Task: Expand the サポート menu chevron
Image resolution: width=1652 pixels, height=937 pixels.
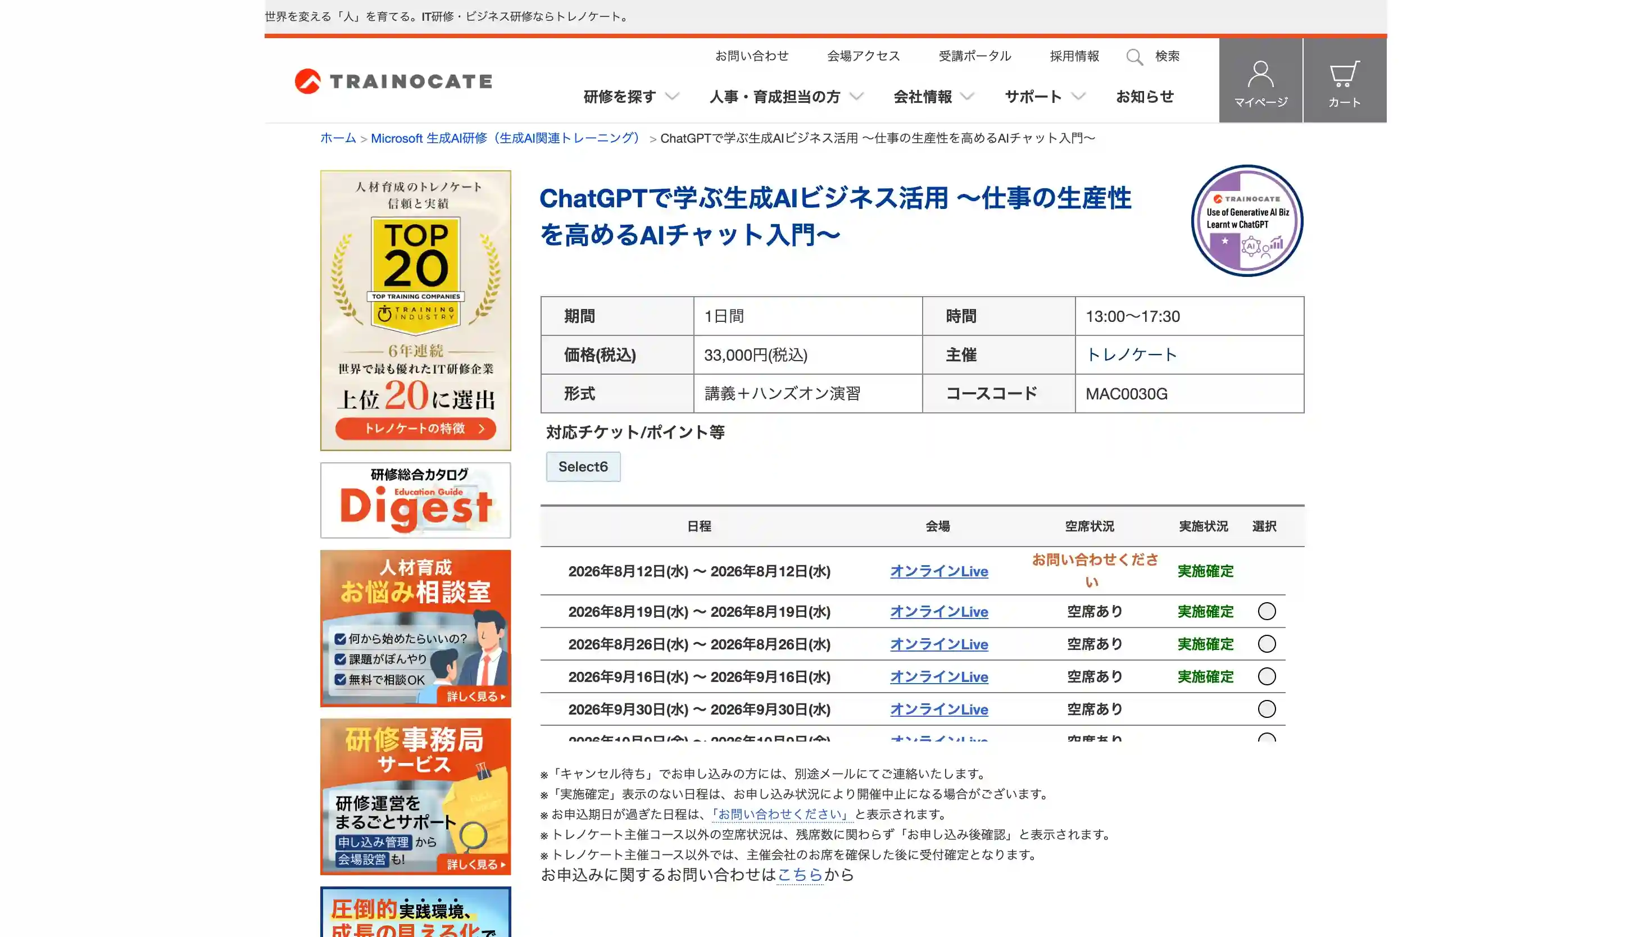Action: click(x=1078, y=97)
